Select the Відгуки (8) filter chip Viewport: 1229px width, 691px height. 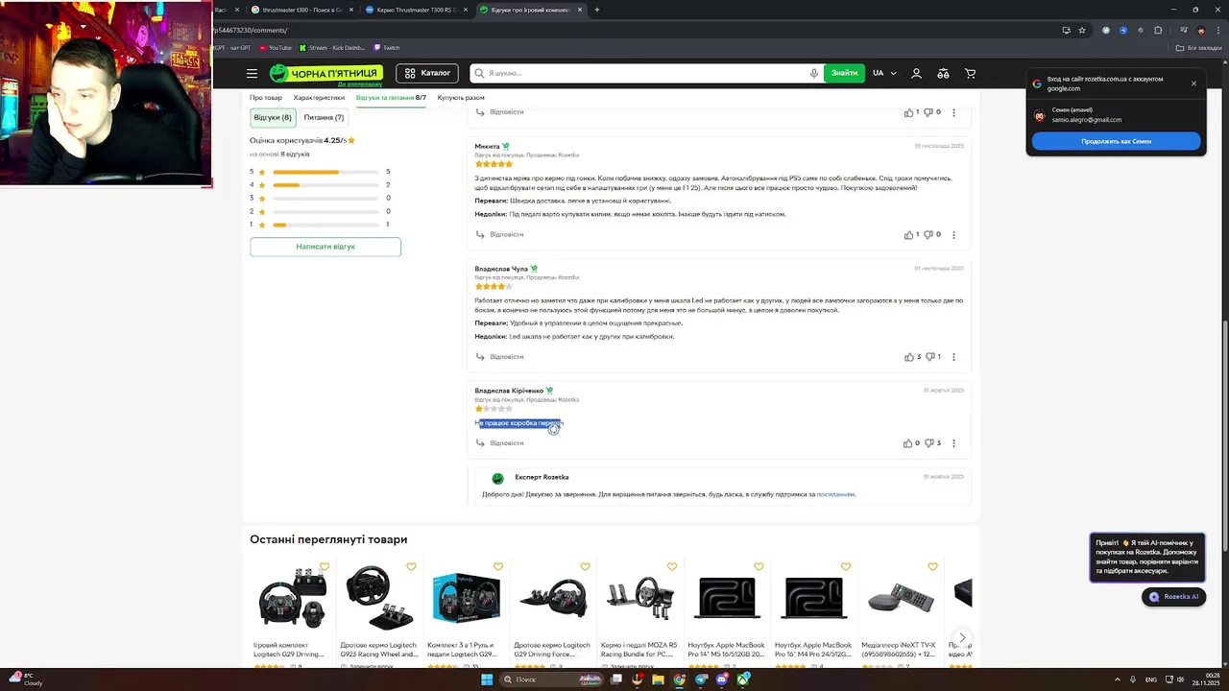pos(273,117)
